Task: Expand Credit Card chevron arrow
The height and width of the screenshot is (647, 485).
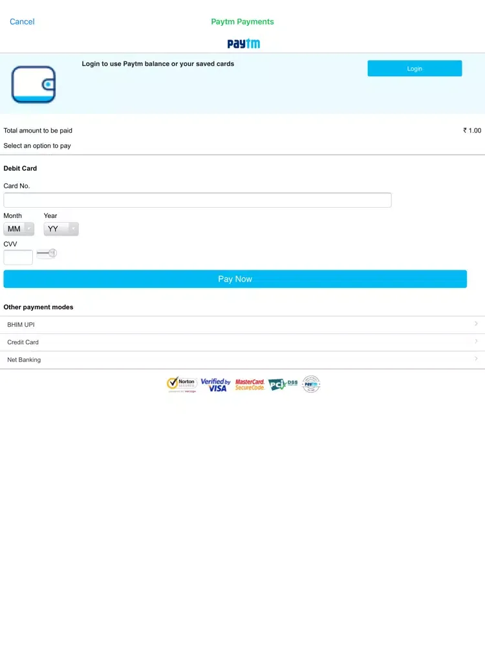Action: point(476,341)
